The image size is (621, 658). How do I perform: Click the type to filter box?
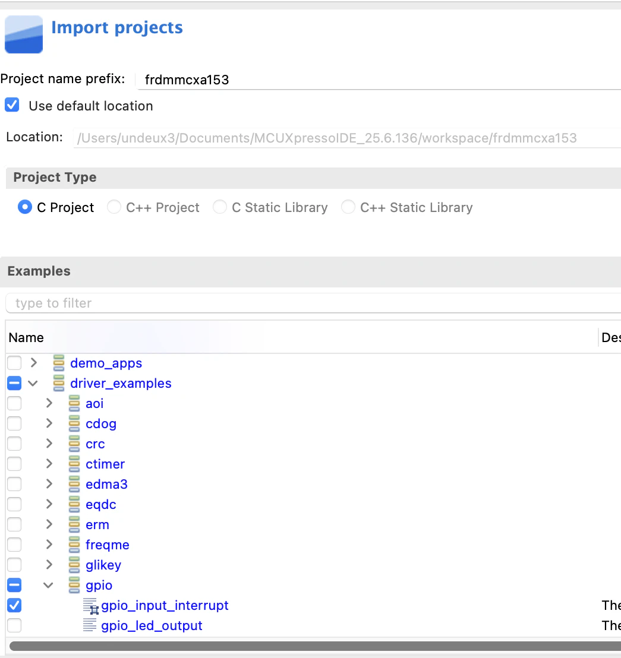click(x=313, y=303)
